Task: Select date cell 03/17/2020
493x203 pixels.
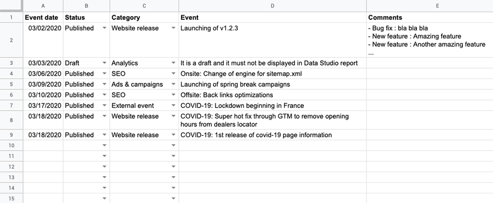Action: [43, 106]
